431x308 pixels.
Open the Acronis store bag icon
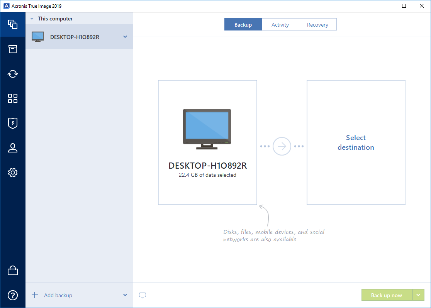point(13,270)
